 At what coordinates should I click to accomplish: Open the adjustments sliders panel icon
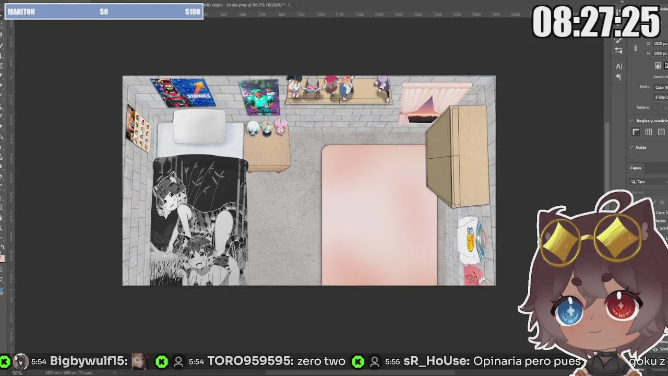618,51
